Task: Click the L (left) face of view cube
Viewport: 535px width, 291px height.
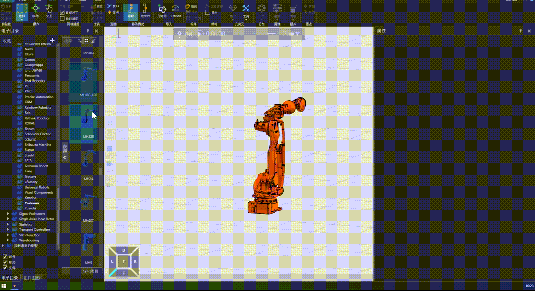Action: pyautogui.click(x=112, y=261)
